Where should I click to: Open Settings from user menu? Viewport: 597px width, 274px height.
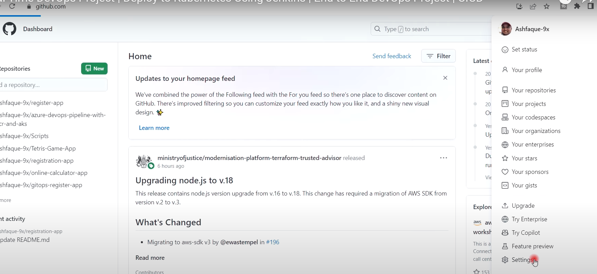click(522, 260)
